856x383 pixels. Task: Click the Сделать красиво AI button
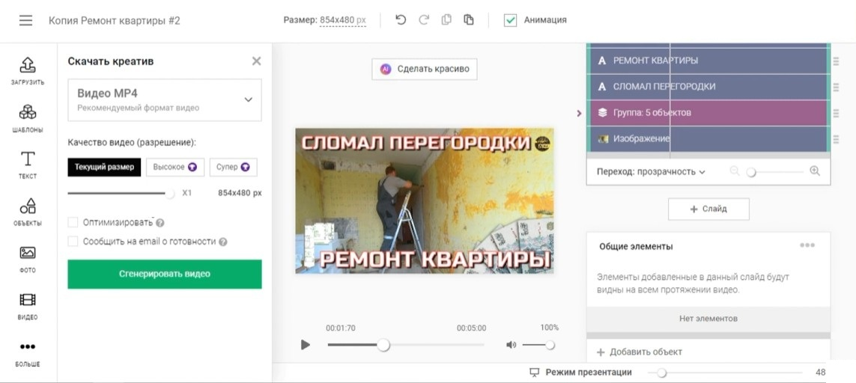point(424,70)
